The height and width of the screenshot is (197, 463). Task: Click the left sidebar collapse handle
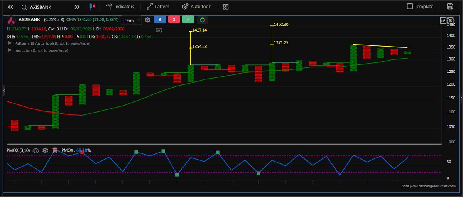tap(4, 90)
